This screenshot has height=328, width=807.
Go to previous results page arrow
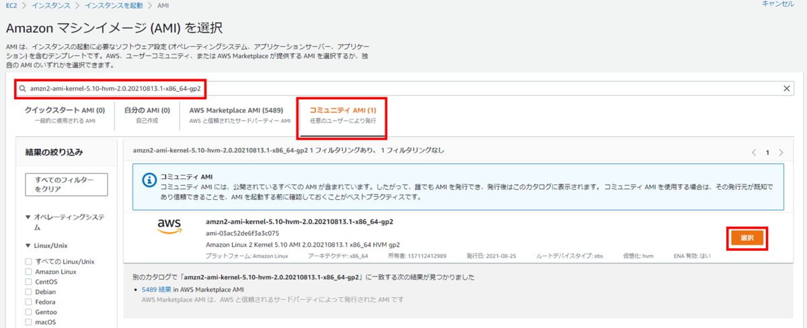[x=753, y=152]
